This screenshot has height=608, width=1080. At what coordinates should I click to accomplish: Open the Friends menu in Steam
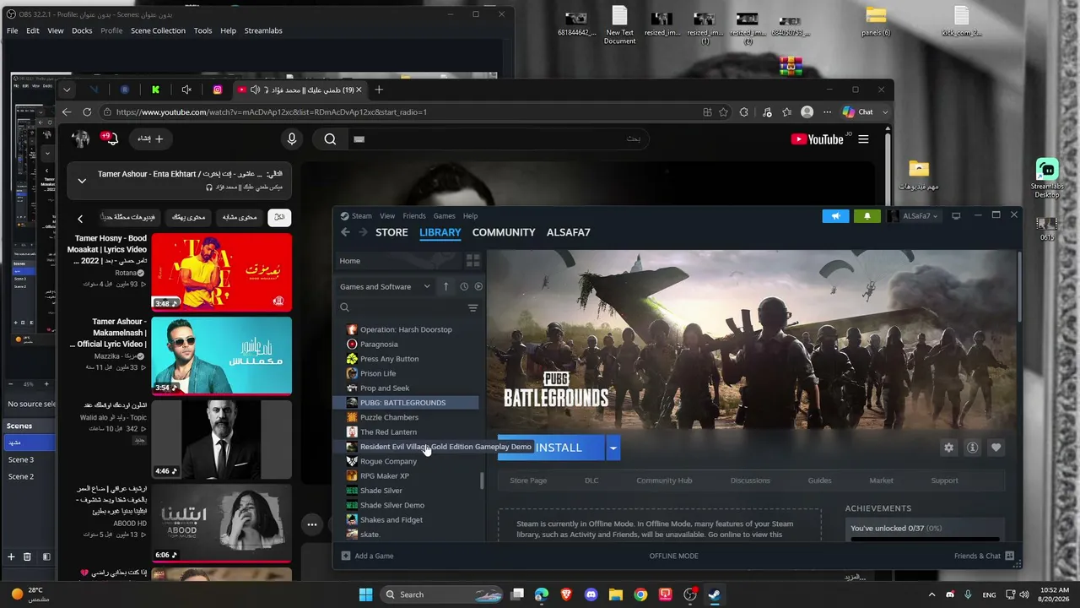(x=414, y=216)
